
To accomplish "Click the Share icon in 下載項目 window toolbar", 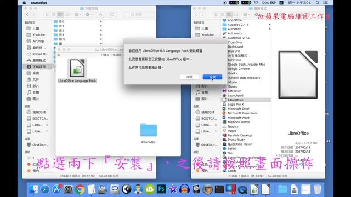I will [100, 15].
